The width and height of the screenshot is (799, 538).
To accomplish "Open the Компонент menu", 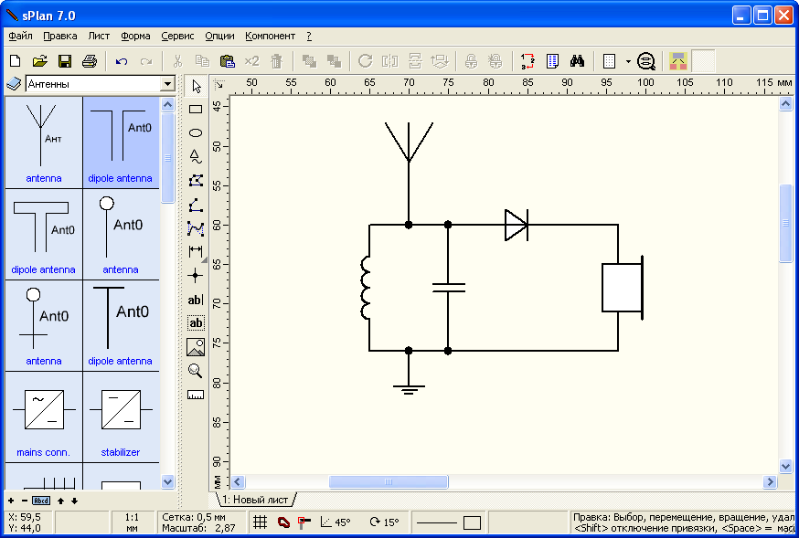I will [270, 37].
